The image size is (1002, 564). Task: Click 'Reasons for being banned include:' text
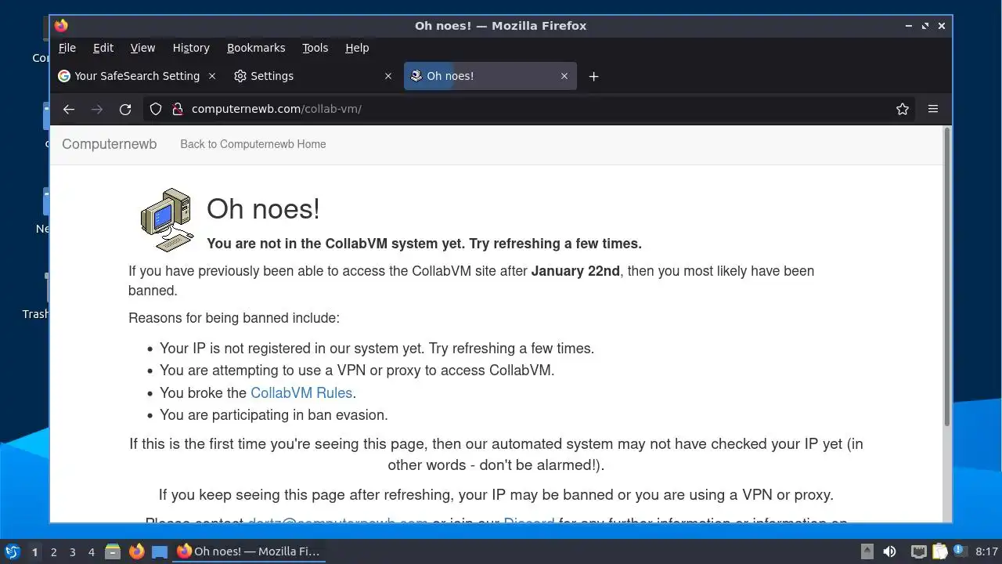[x=234, y=318]
